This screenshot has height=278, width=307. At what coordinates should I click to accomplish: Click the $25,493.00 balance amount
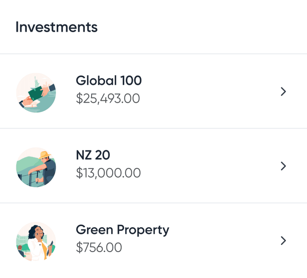(x=108, y=98)
